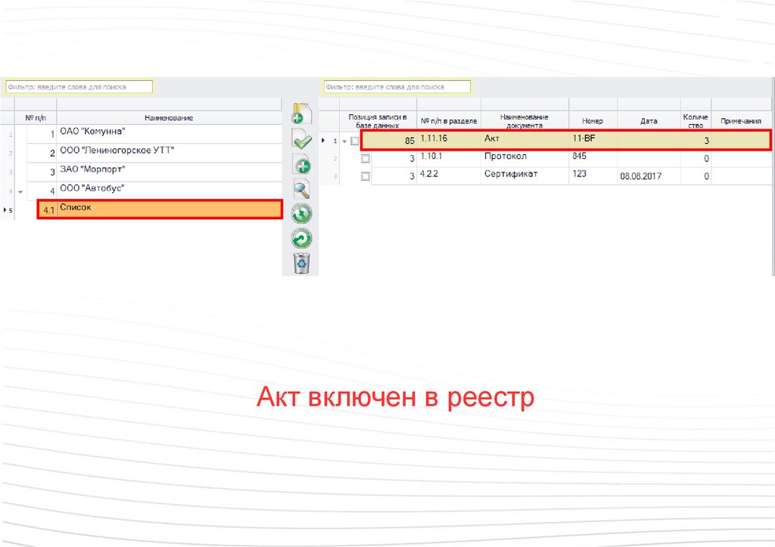The image size is (775, 547).
Task: Click row indicator 5 beside Список
Action: [x=8, y=210]
